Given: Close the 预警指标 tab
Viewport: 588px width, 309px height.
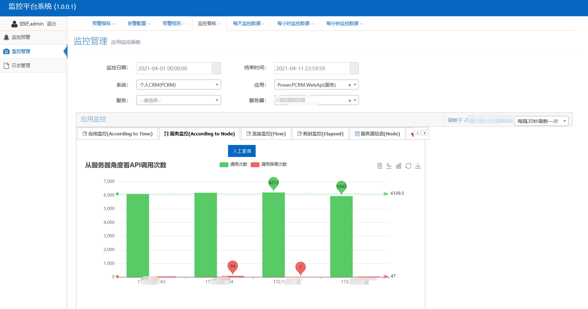Looking at the screenshot, I should pos(114,24).
